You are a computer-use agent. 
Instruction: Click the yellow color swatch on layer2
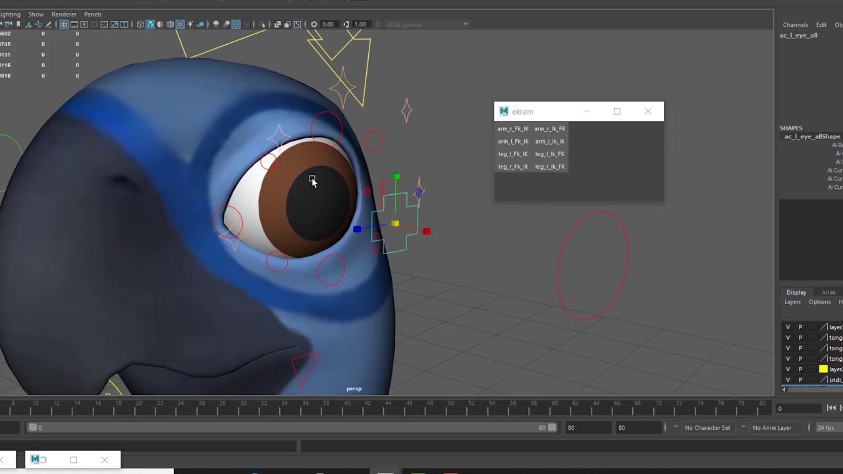point(823,369)
